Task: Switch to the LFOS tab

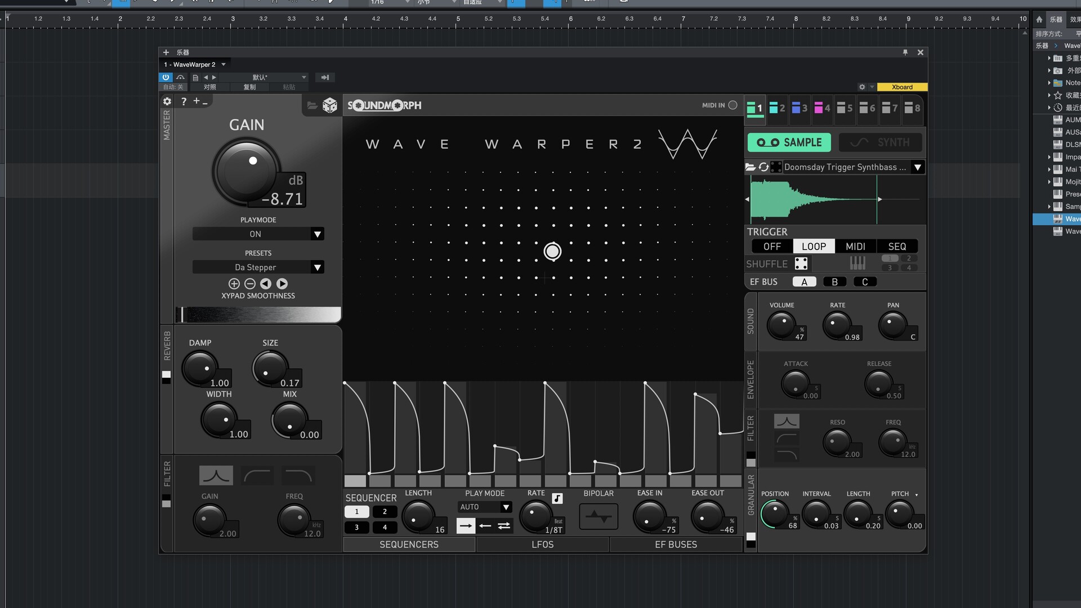Action: coord(542,544)
